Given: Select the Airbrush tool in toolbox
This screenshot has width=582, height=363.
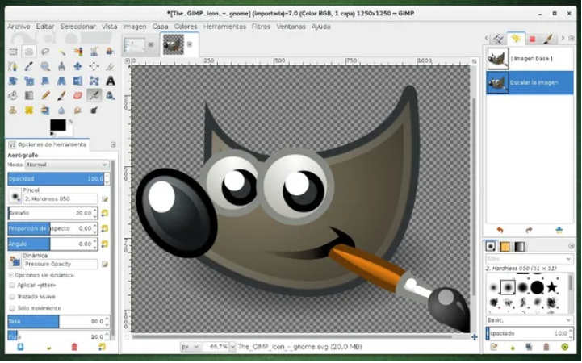Looking at the screenshot, I should [94, 95].
